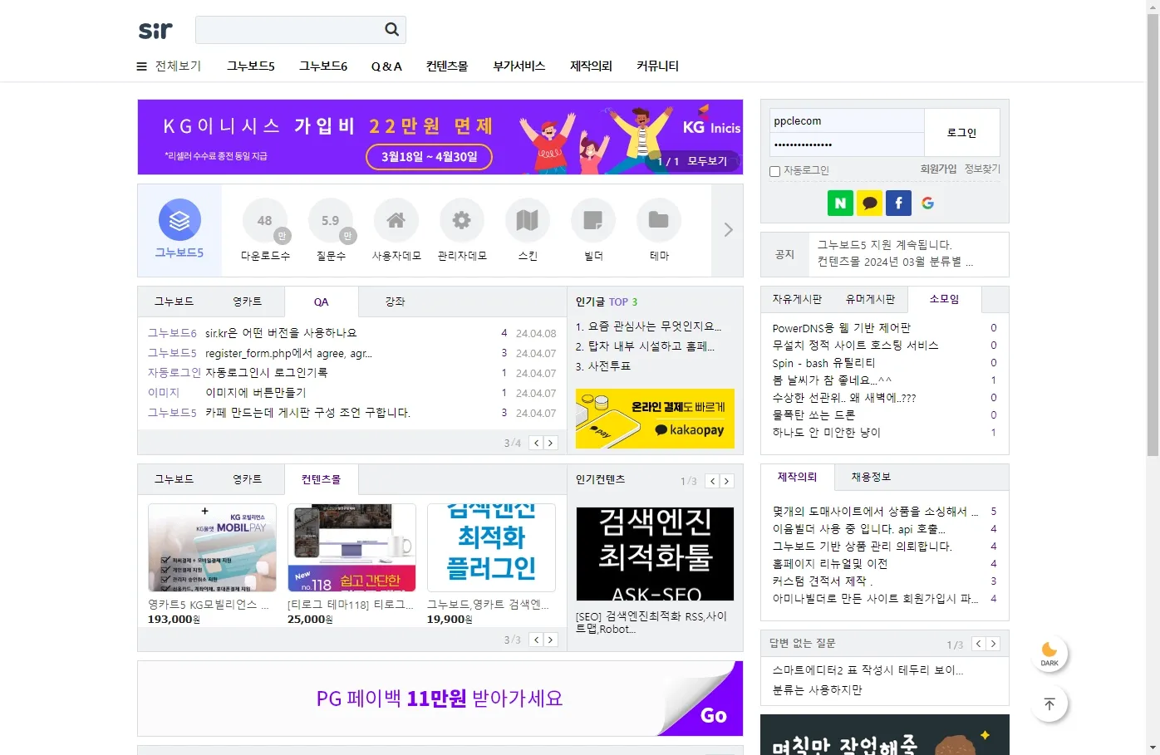Viewport: 1160px width, 755px height.
Task: Log in with Google icon
Action: coord(927,203)
